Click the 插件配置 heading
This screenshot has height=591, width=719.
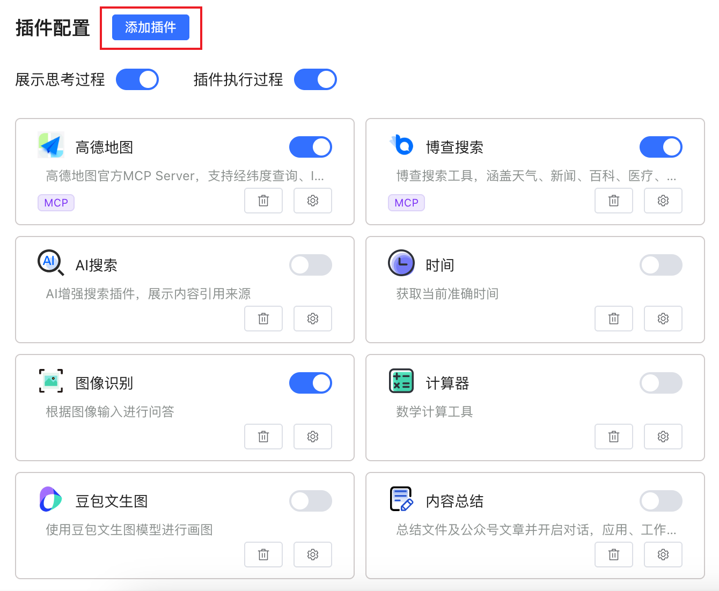click(53, 28)
